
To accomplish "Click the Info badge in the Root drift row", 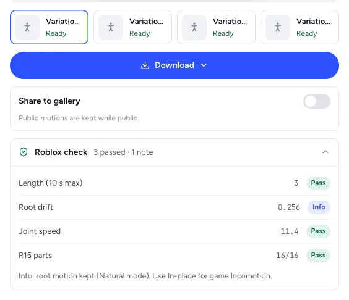I will [319, 207].
